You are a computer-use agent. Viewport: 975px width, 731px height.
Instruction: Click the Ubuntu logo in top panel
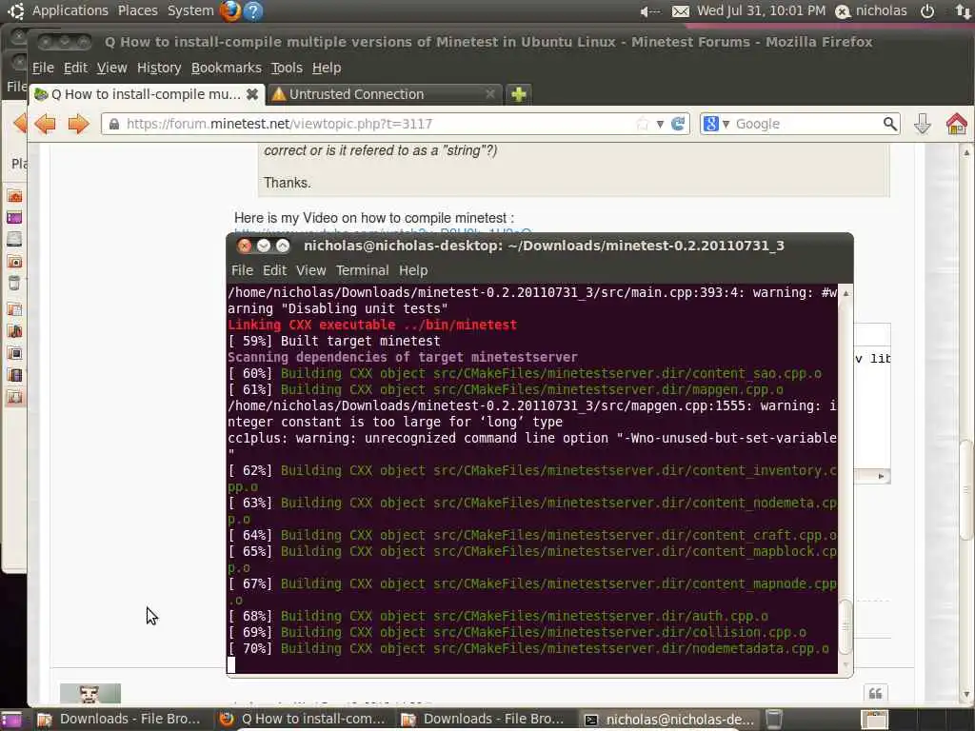pos(16,10)
